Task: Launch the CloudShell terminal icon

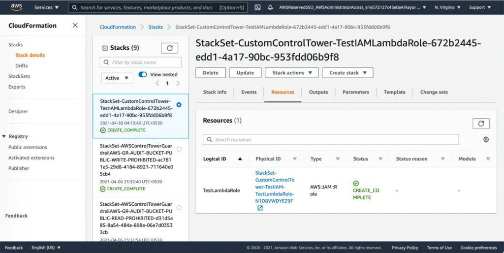Action: click(257, 7)
